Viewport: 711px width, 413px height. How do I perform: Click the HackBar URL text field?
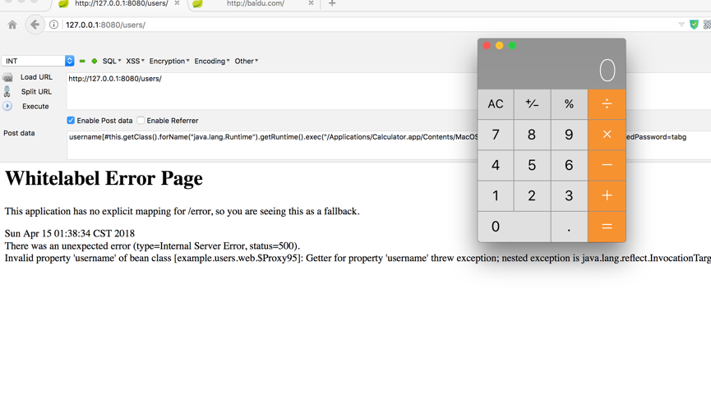click(x=272, y=91)
